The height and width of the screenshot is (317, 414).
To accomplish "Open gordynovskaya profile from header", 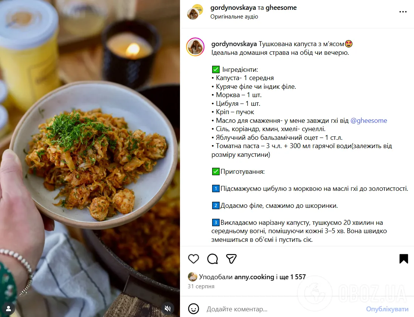I will point(233,8).
